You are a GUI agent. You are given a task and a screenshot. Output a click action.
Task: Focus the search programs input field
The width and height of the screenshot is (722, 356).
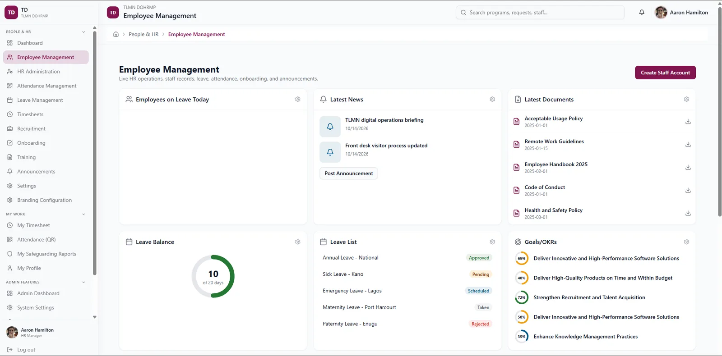[x=540, y=13]
